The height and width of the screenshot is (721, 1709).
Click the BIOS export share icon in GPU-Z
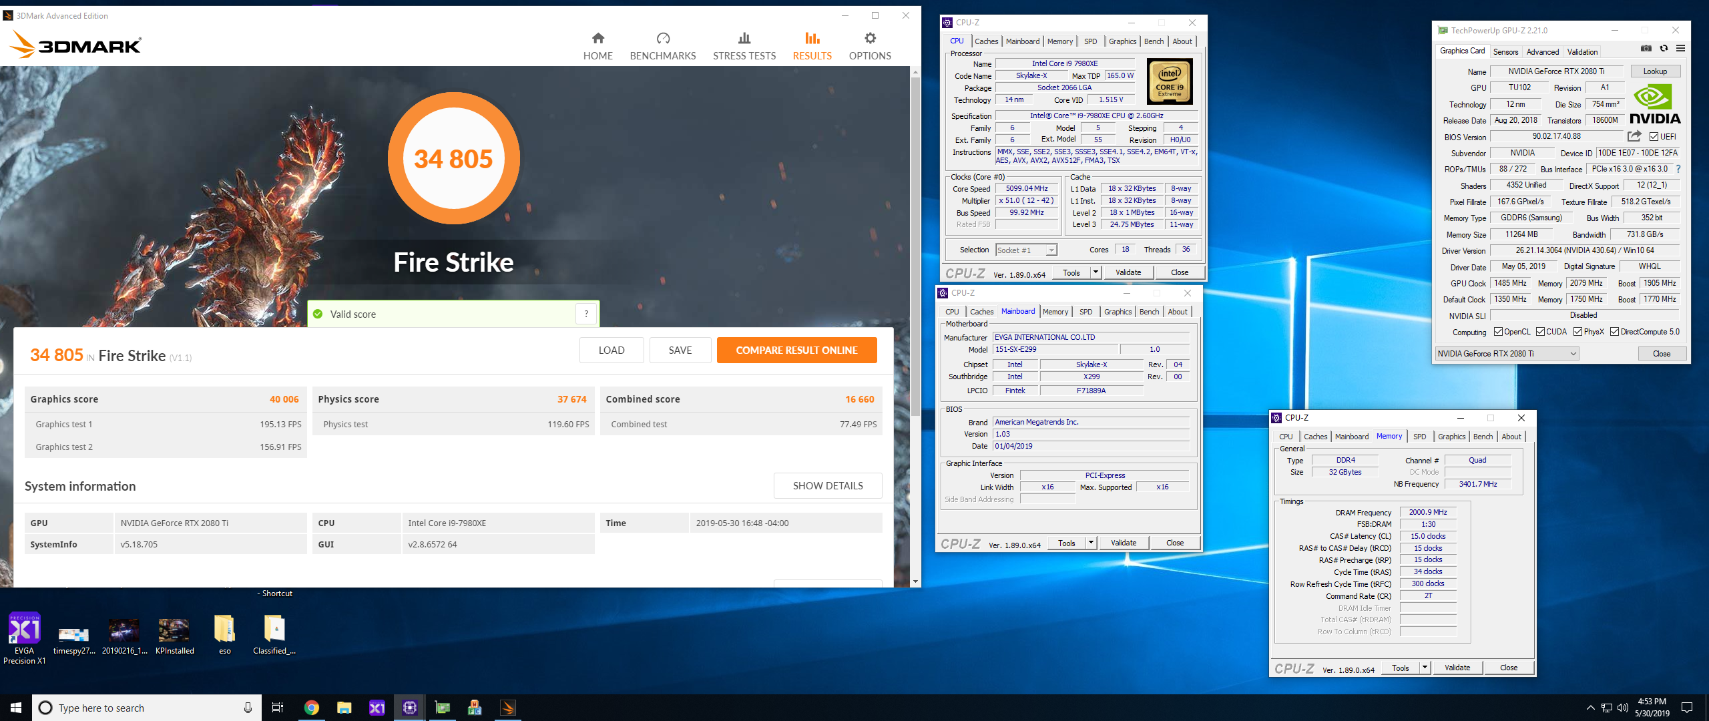pos(1634,136)
